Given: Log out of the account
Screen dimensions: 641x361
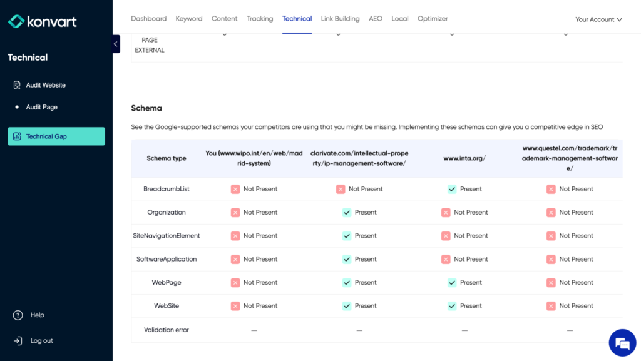Looking at the screenshot, I should 42,340.
